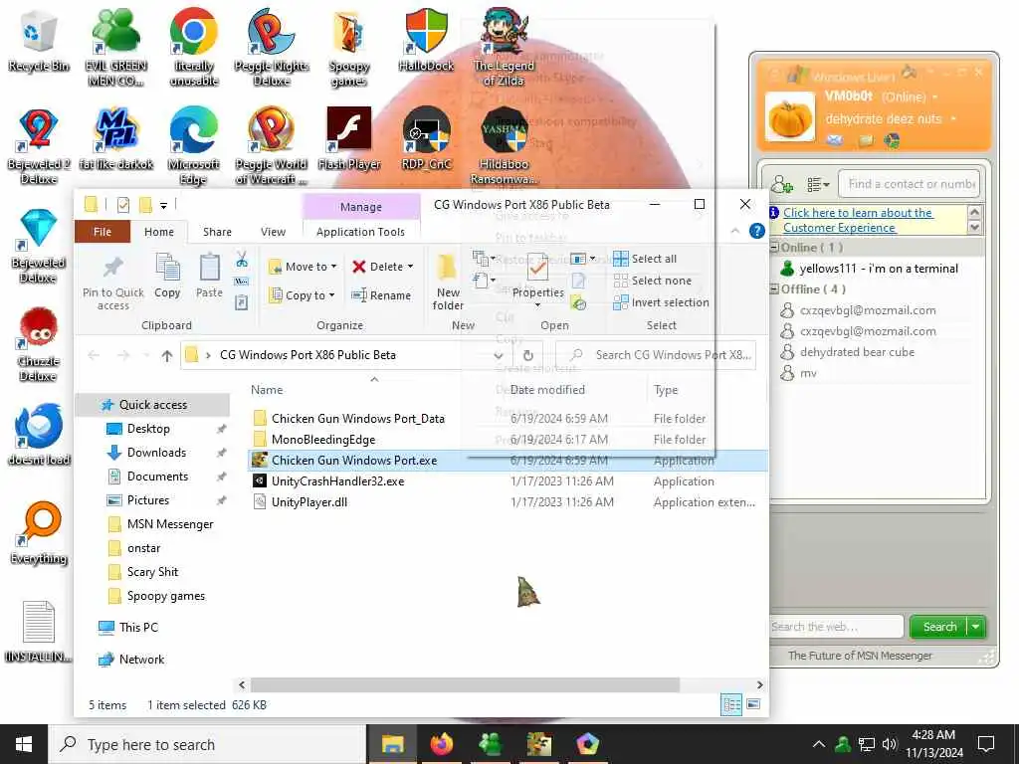Switch to the Share ribbon tab
This screenshot has height=764, width=1019.
(x=217, y=232)
